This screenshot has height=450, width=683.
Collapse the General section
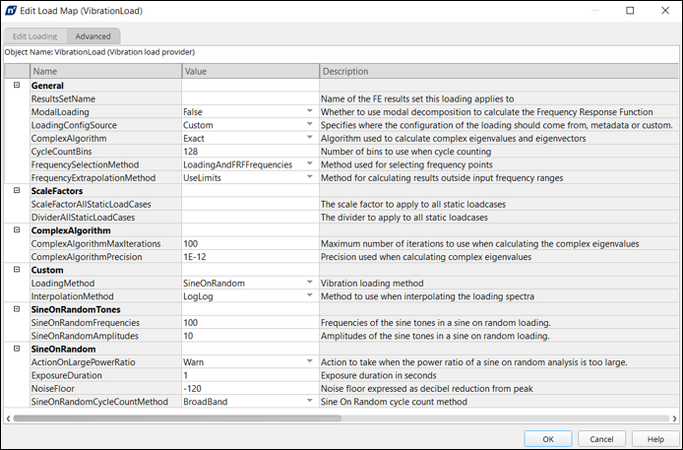click(17, 85)
